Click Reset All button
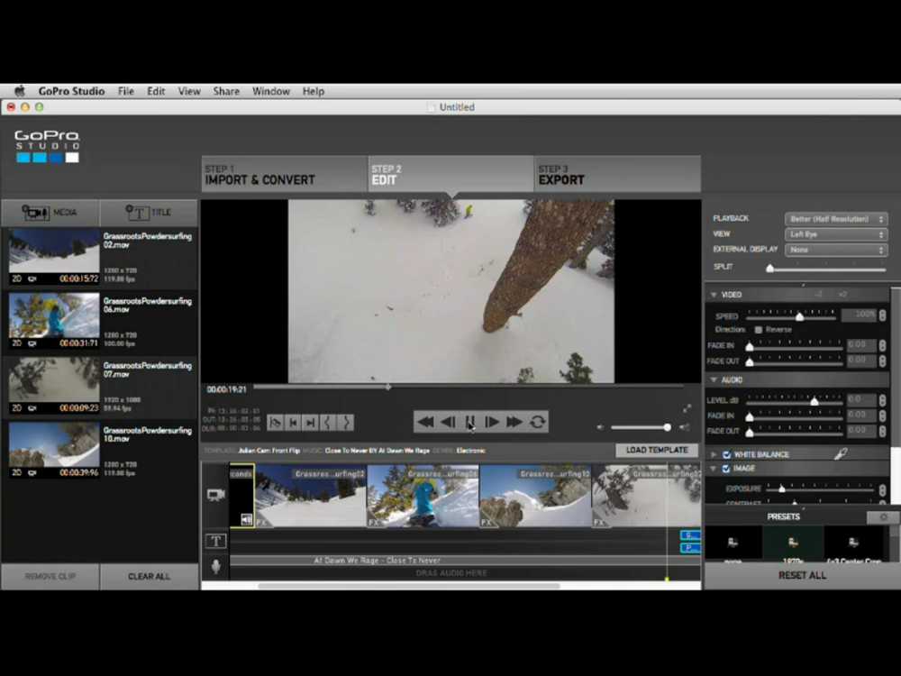Image resolution: width=901 pixels, height=676 pixels. [x=802, y=575]
